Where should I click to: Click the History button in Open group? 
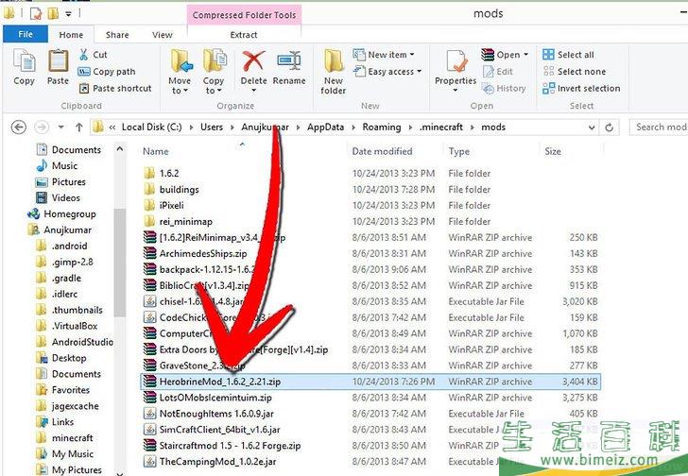[504, 89]
